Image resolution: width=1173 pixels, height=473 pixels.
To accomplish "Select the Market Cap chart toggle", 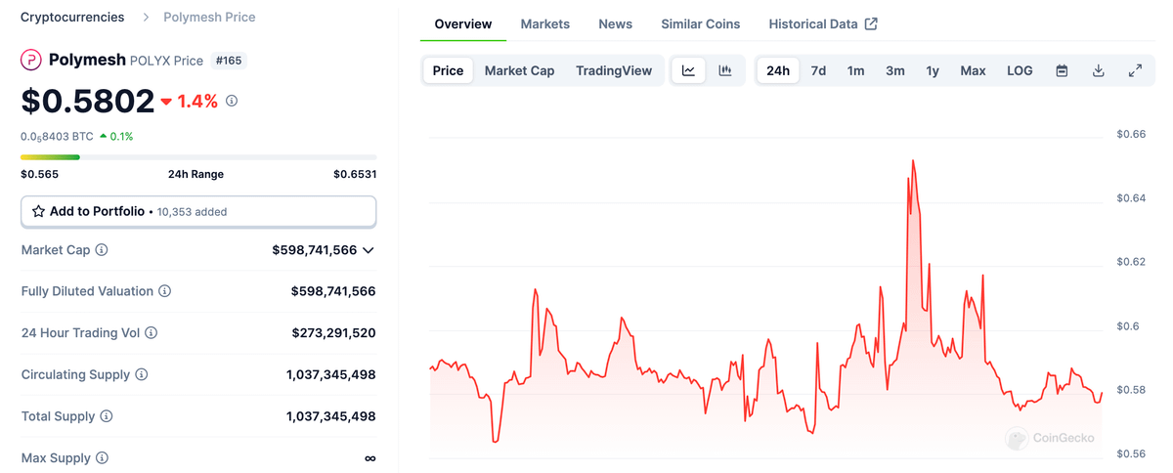I will point(519,70).
